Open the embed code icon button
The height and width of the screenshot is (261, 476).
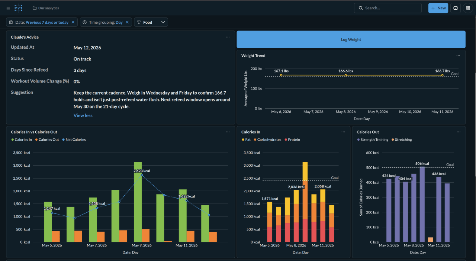tap(456, 8)
